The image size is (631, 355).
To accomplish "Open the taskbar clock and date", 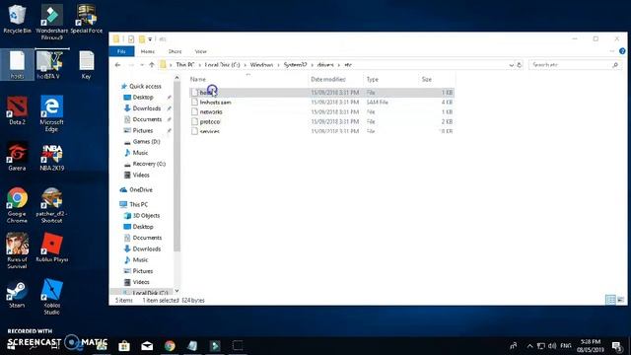I will point(591,346).
